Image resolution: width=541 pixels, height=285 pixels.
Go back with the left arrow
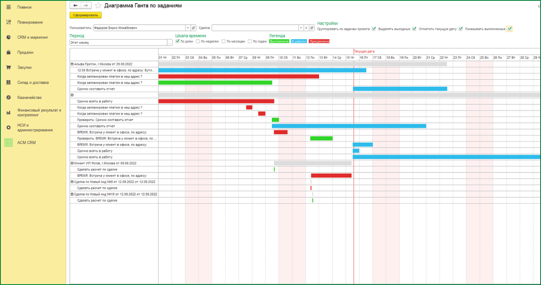click(x=75, y=6)
